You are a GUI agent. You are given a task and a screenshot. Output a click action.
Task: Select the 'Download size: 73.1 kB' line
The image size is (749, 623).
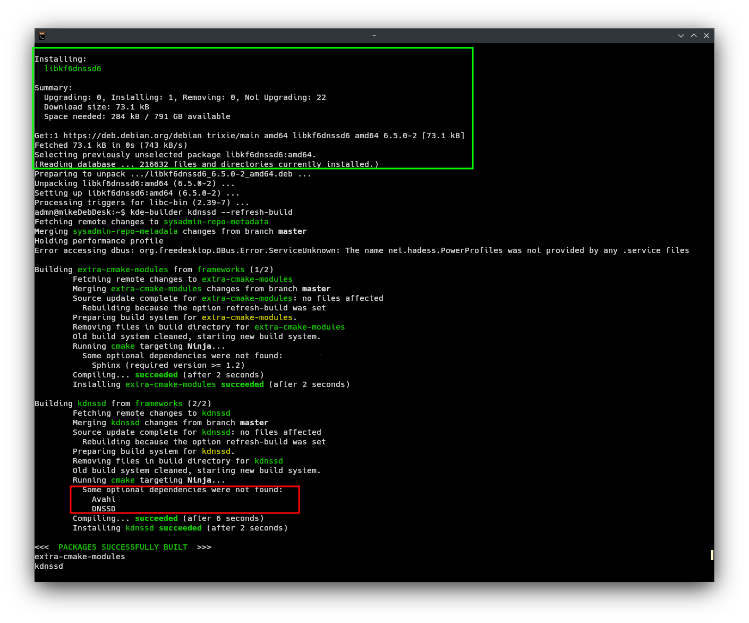pyautogui.click(x=97, y=107)
